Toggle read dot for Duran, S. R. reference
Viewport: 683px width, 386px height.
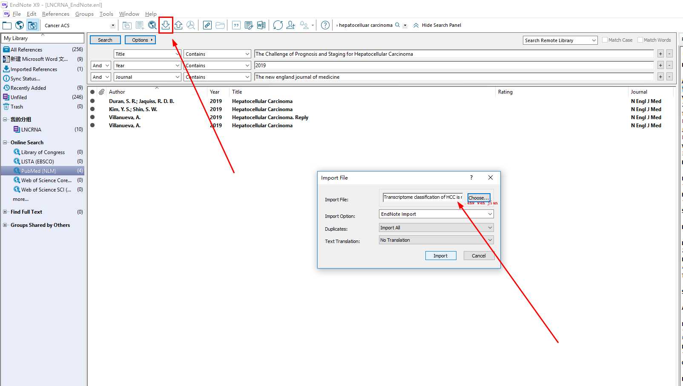coord(92,101)
